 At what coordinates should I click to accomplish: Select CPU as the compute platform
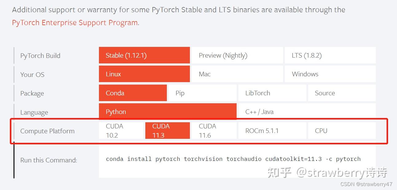(342, 130)
